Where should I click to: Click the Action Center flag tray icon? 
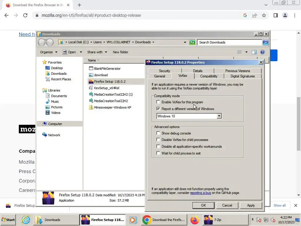[x=259, y=220]
